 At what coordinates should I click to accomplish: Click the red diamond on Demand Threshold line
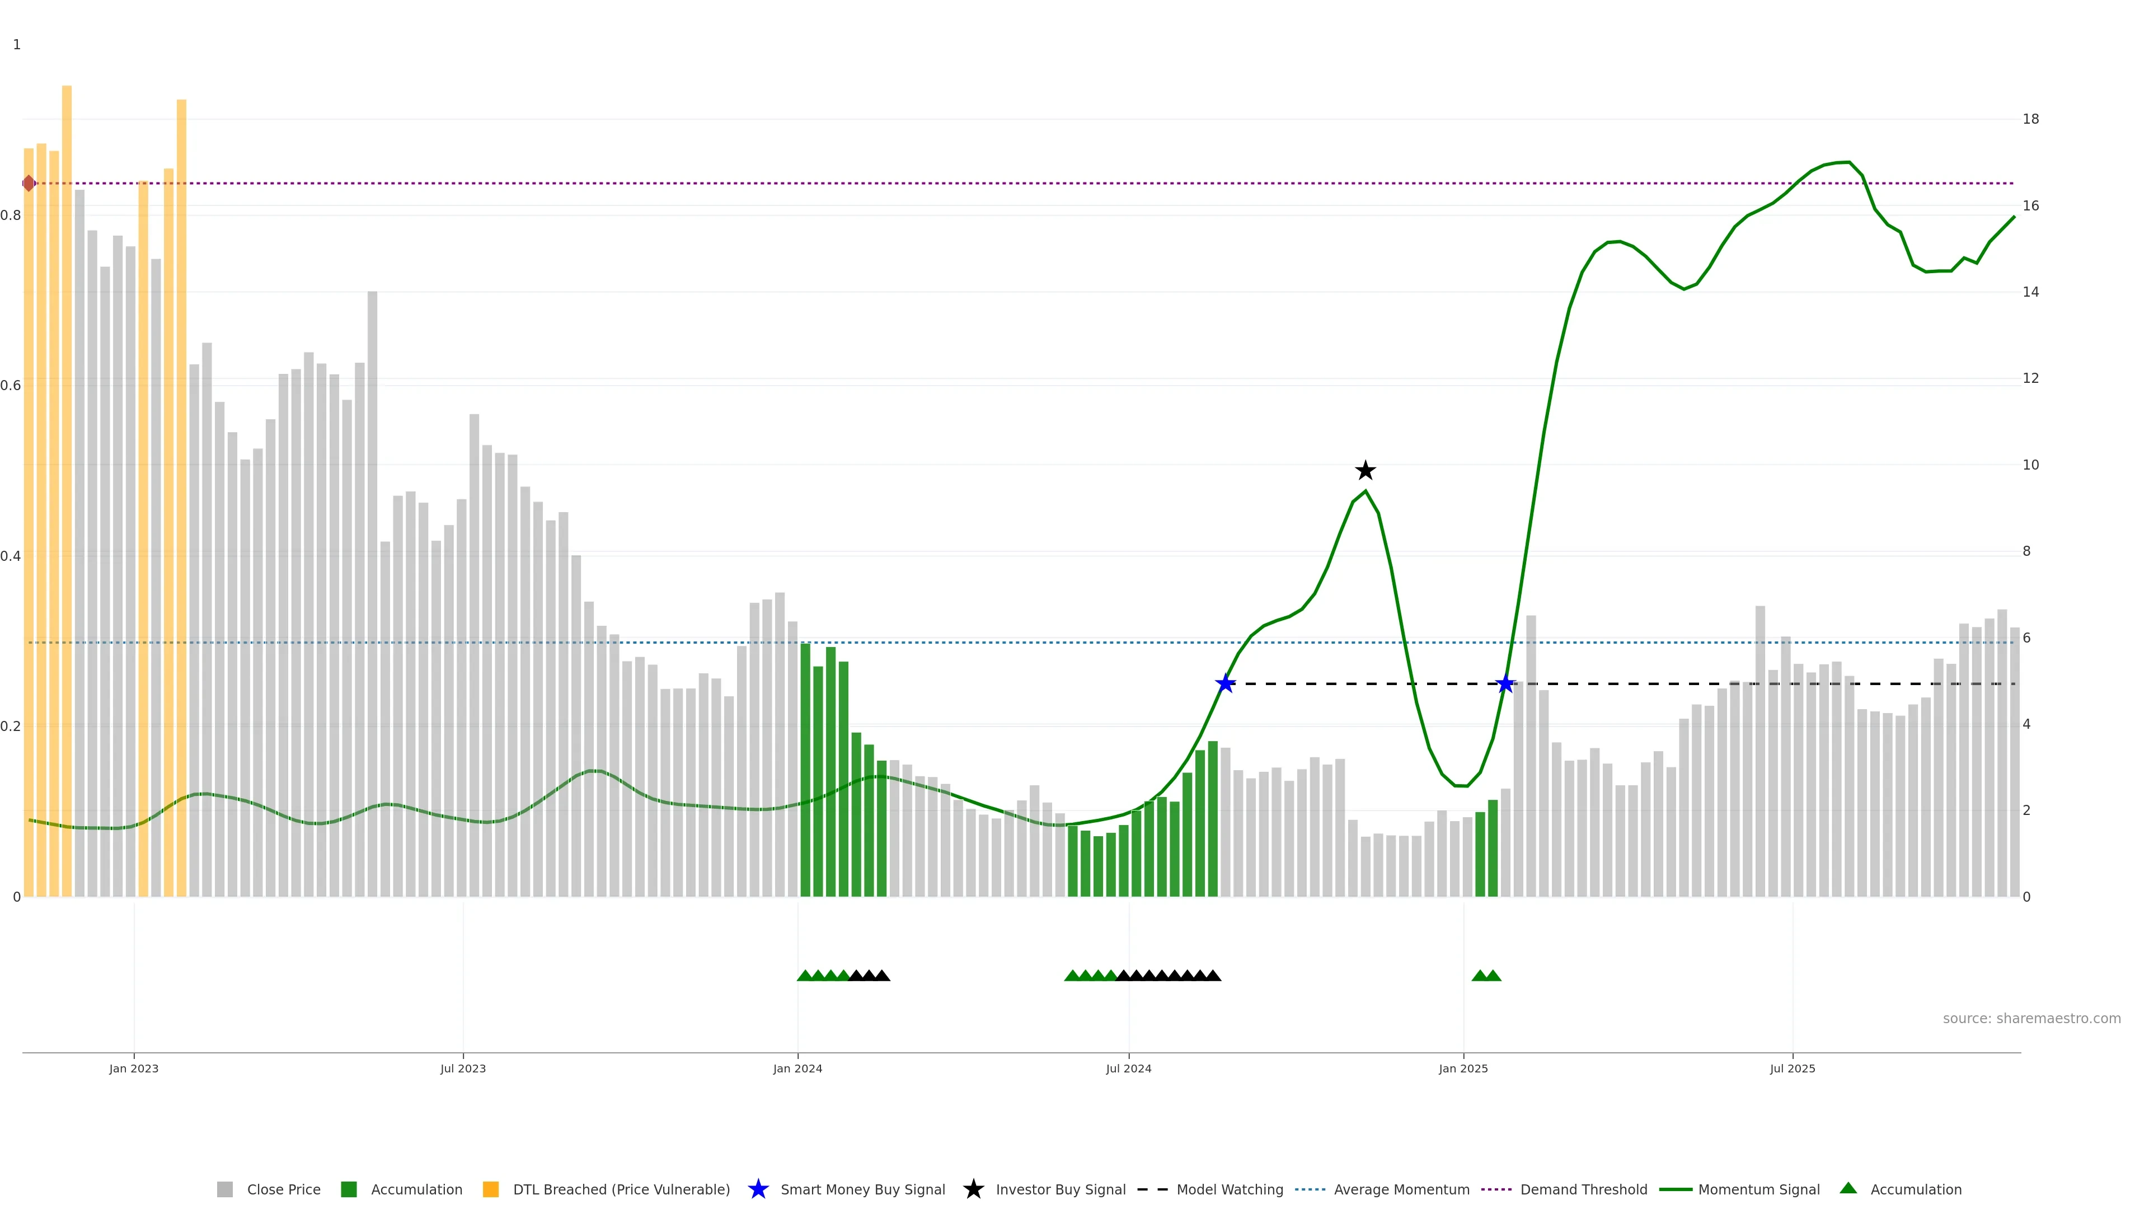(x=29, y=184)
